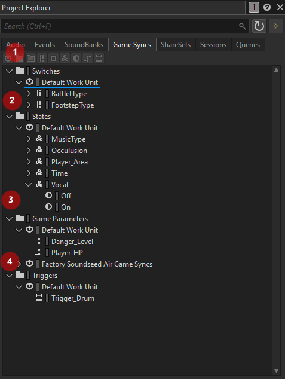285x379 pixels.
Task: Click the new Switch toolbar icon
Action: 53,59
